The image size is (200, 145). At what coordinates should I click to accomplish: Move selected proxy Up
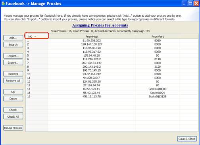[x=13, y=92]
